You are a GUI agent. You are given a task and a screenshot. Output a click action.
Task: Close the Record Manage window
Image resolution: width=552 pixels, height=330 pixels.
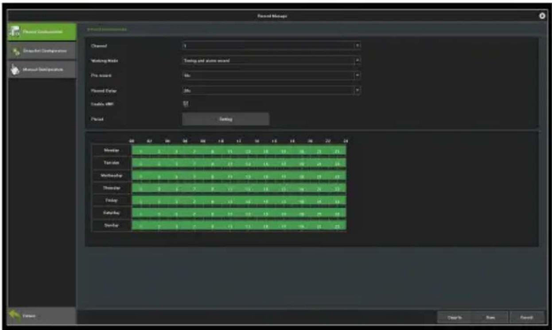542,16
